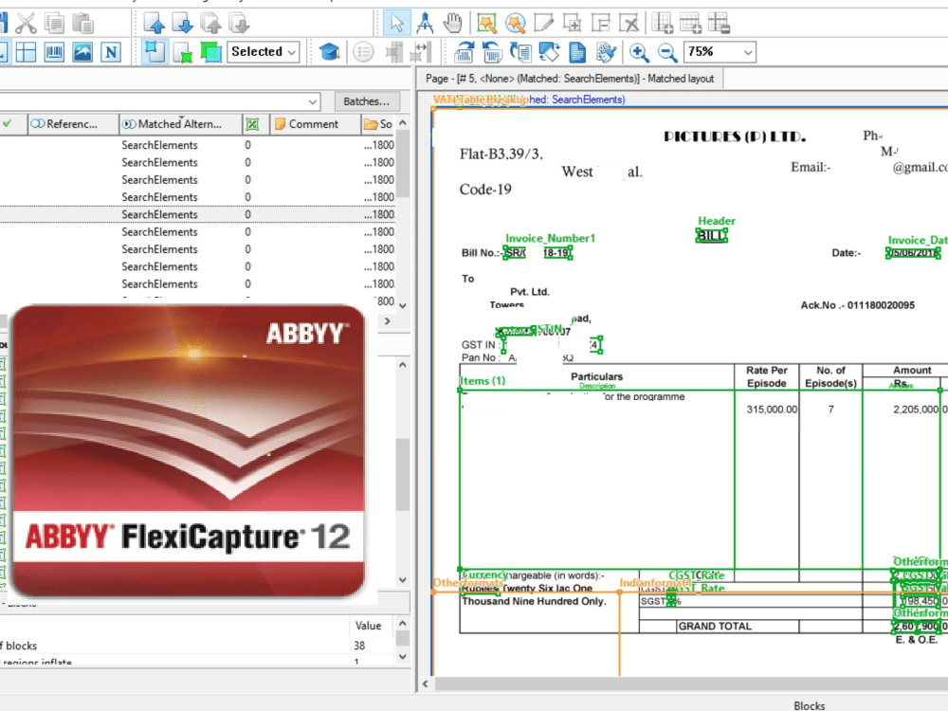Click the Zoom Out magnifier icon
The image size is (948, 711).
pyautogui.click(x=666, y=52)
